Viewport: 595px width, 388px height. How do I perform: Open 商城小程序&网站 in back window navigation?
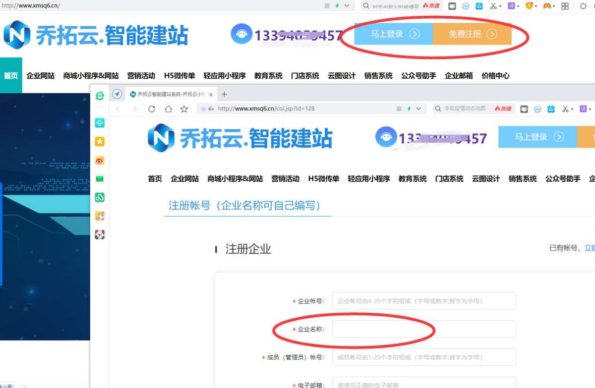click(x=91, y=76)
